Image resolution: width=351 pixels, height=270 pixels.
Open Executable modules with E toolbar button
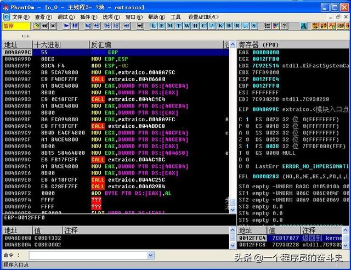[162, 26]
